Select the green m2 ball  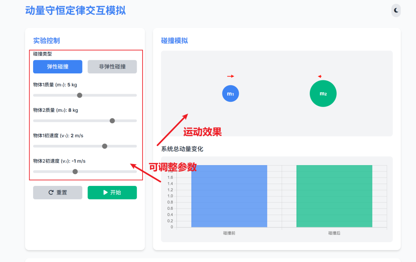click(x=323, y=93)
